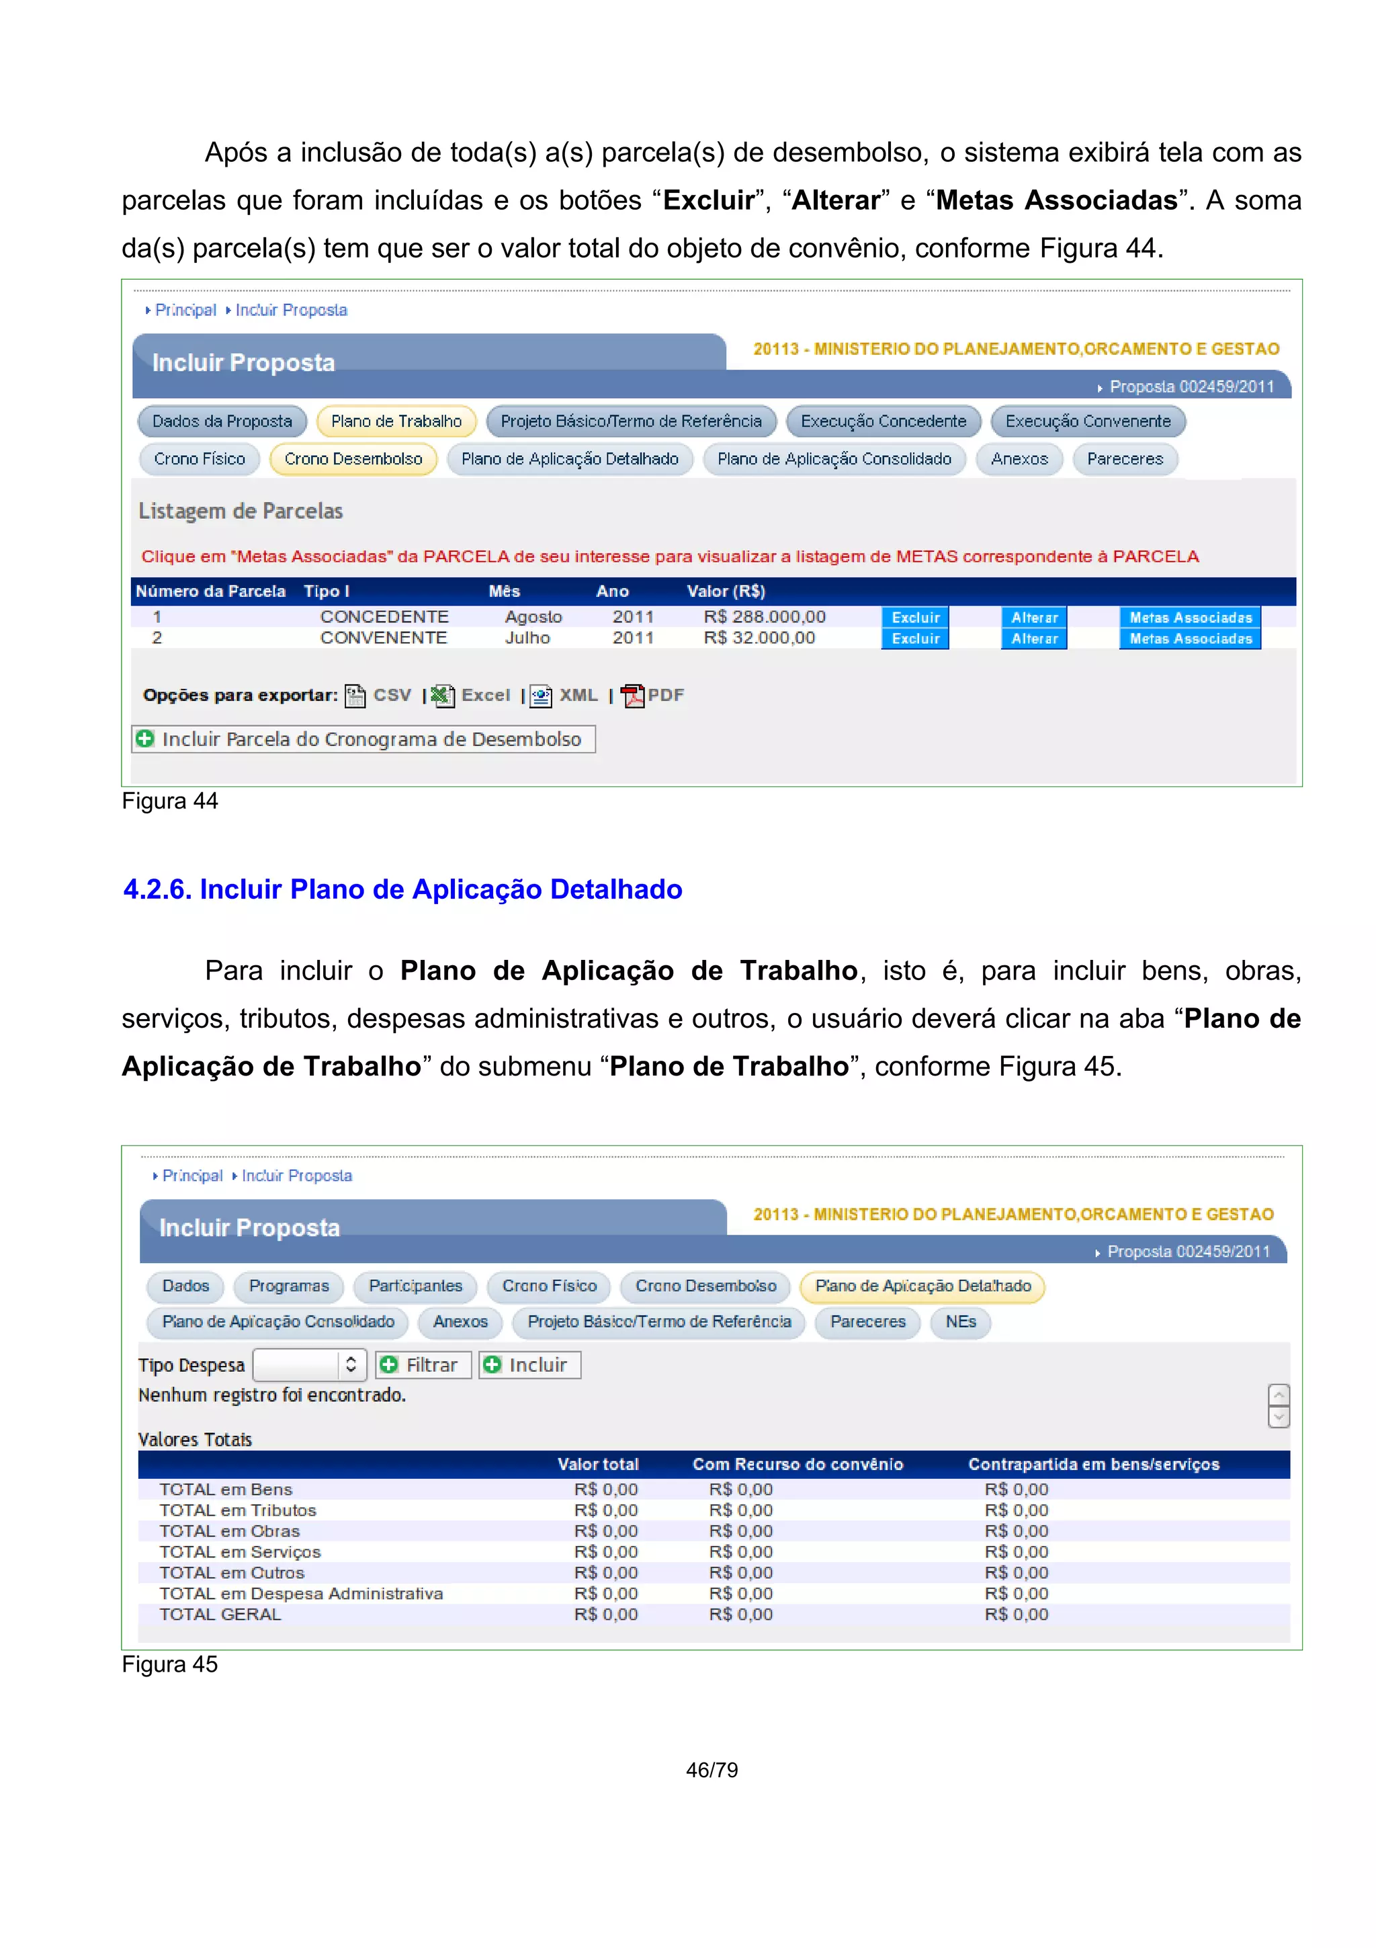1376x1948 pixels.
Task: Open the Crono Físico tab in Figura 44
Action: coord(200,459)
